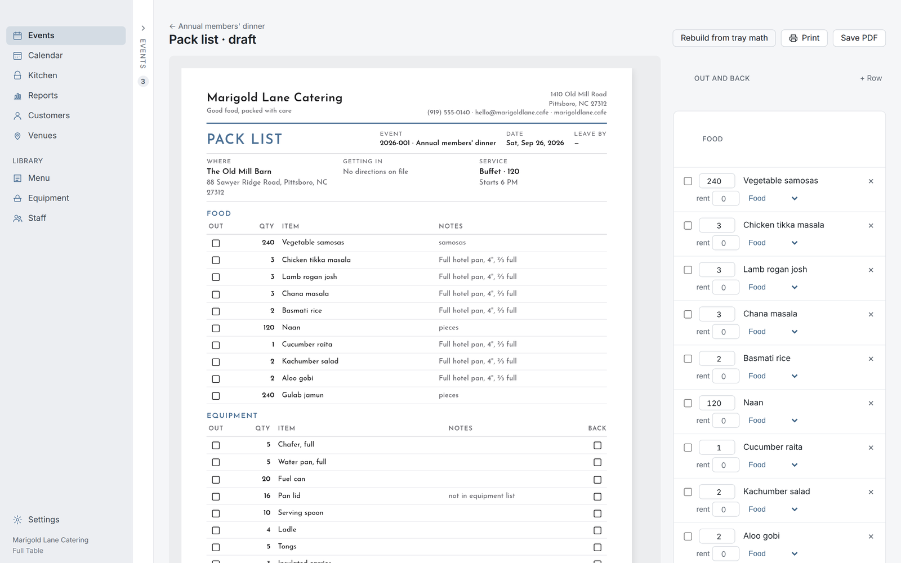The height and width of the screenshot is (563, 901).
Task: Edit the quantity field for Naan
Action: [717, 403]
